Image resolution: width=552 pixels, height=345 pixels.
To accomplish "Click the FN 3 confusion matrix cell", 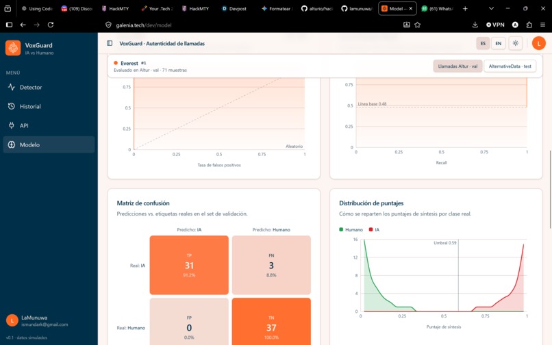I will pyautogui.click(x=271, y=265).
